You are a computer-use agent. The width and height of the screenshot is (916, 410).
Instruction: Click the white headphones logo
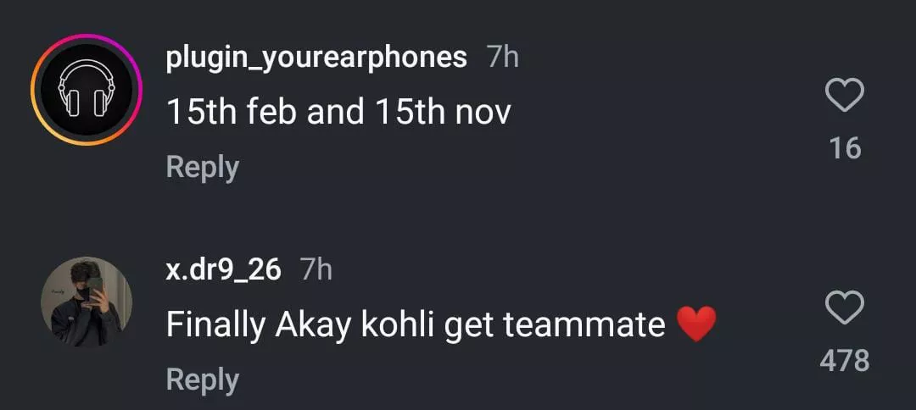coord(87,91)
